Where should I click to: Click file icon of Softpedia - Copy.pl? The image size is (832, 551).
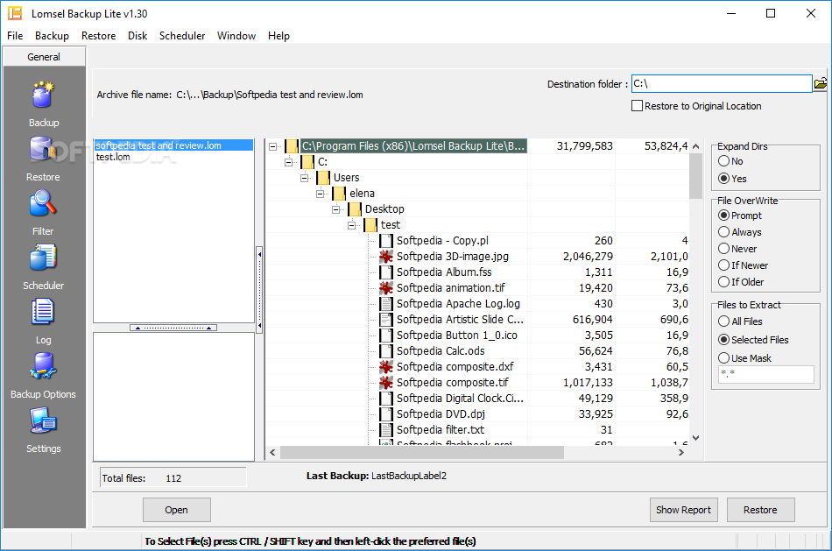pos(386,241)
